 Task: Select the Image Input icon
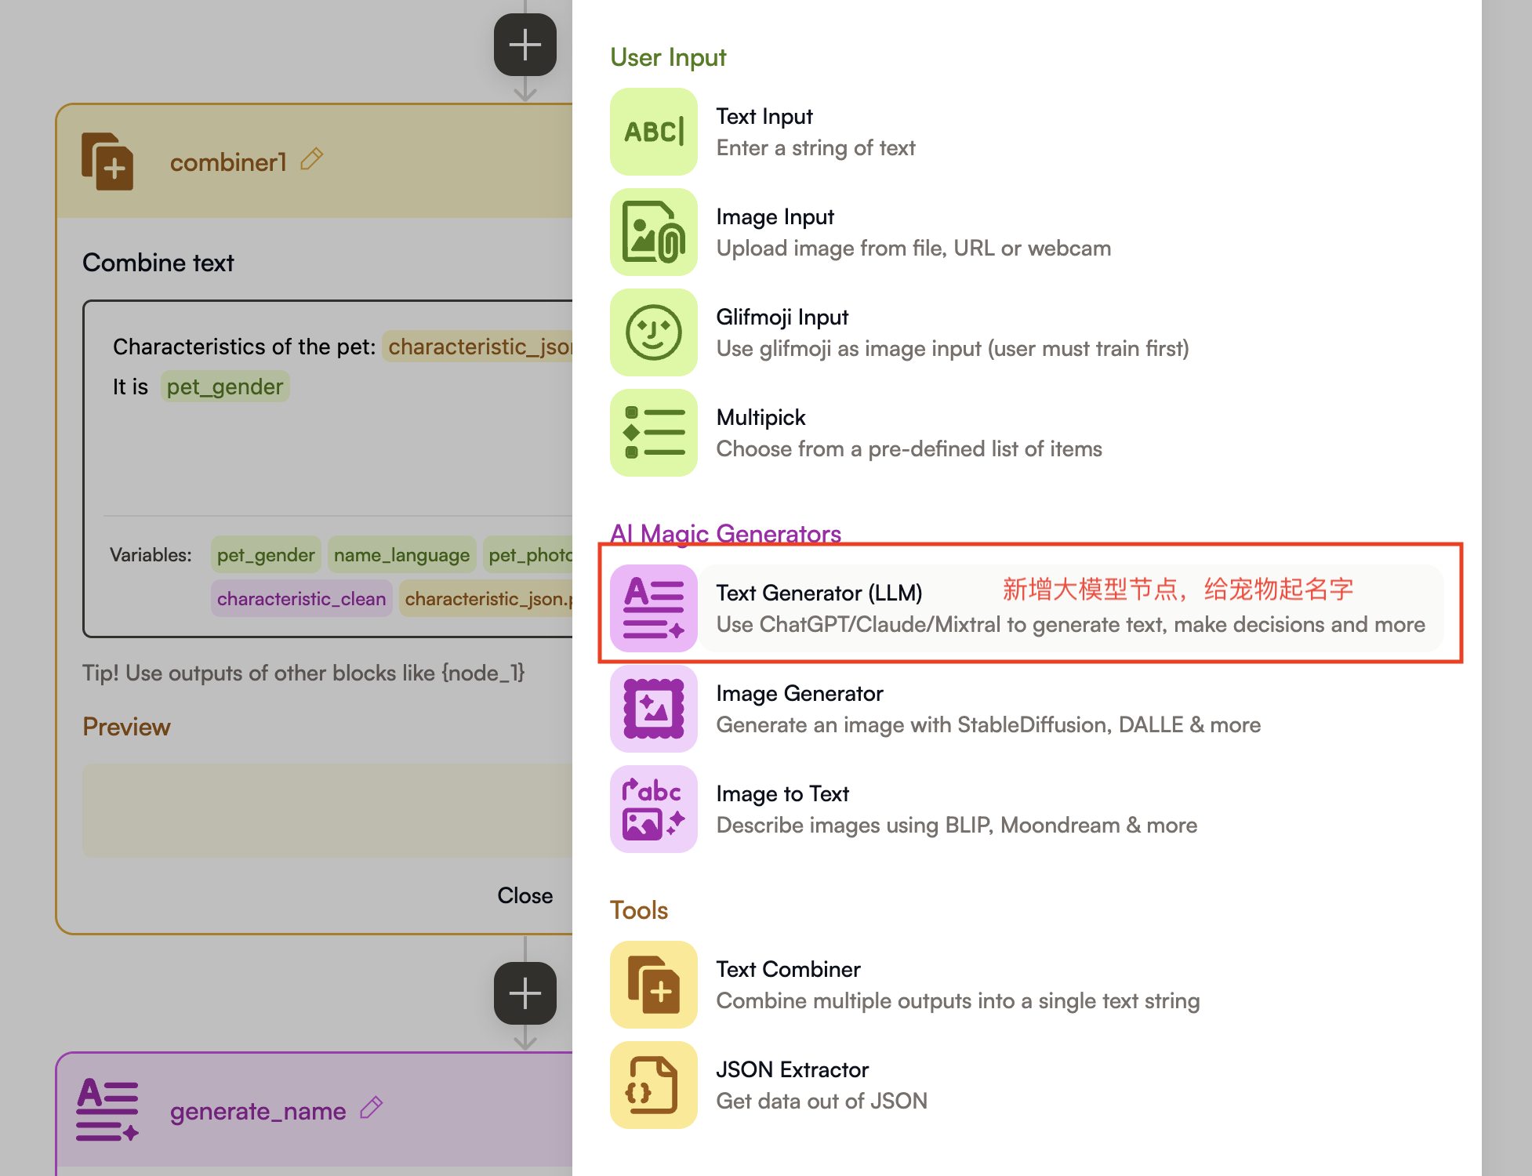tap(653, 232)
